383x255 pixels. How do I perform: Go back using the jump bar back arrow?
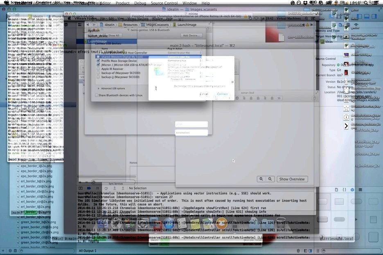(88, 25)
